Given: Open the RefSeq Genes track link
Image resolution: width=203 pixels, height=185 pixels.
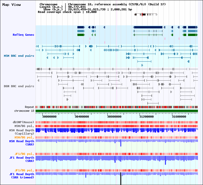Looking at the screenshot, I should pos(23,35).
